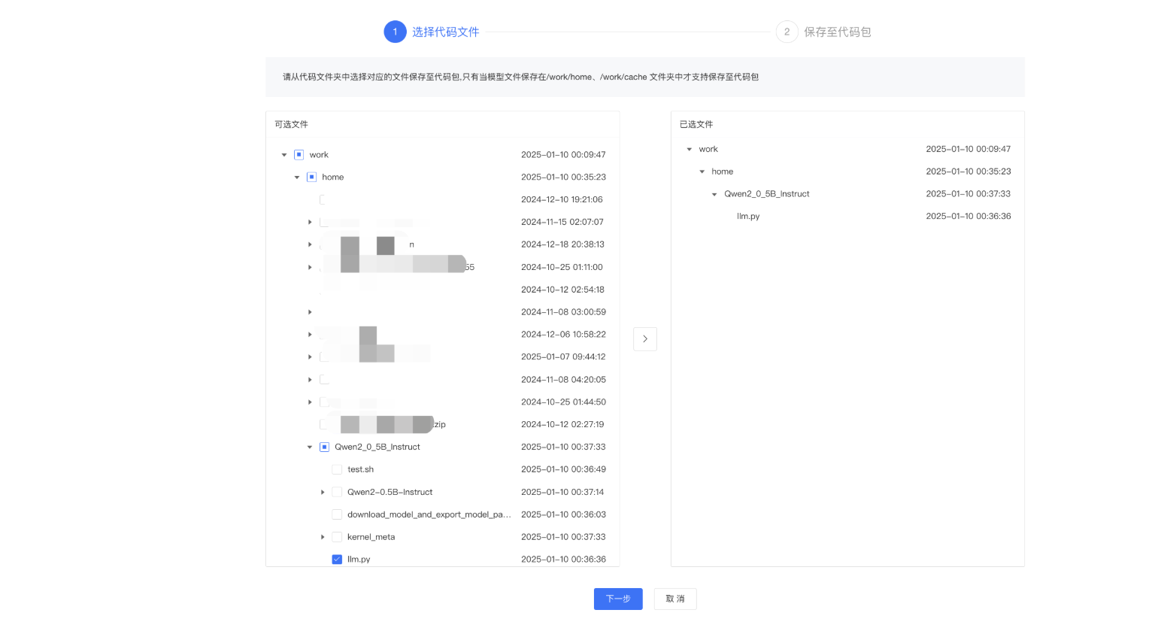The height and width of the screenshot is (634, 1170).
Task: Click step 2 circle indicator
Action: click(787, 32)
